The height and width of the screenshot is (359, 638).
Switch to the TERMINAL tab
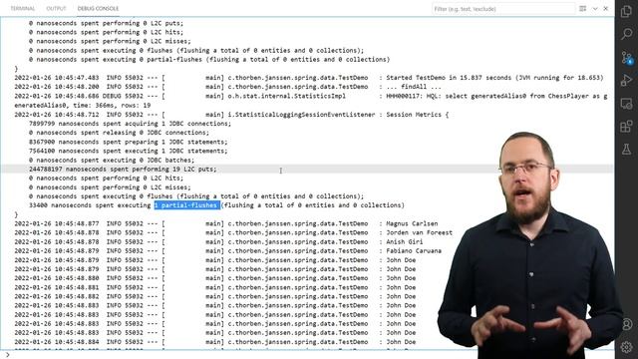pyautogui.click(x=23, y=9)
